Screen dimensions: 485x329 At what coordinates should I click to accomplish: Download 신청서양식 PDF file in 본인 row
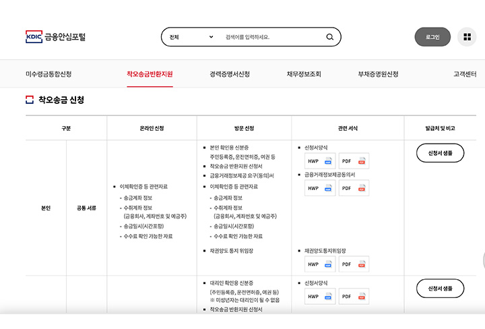[x=354, y=161]
